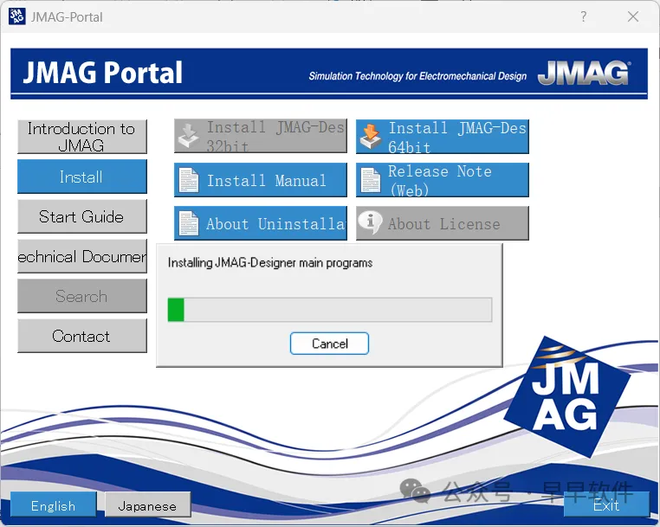Close the JMAG-Portal window
The image size is (660, 527).
(633, 16)
